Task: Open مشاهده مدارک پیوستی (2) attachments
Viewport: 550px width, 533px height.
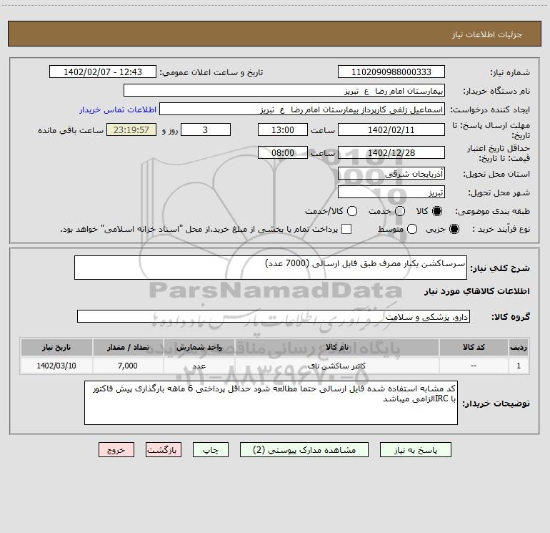Action: pyautogui.click(x=304, y=450)
